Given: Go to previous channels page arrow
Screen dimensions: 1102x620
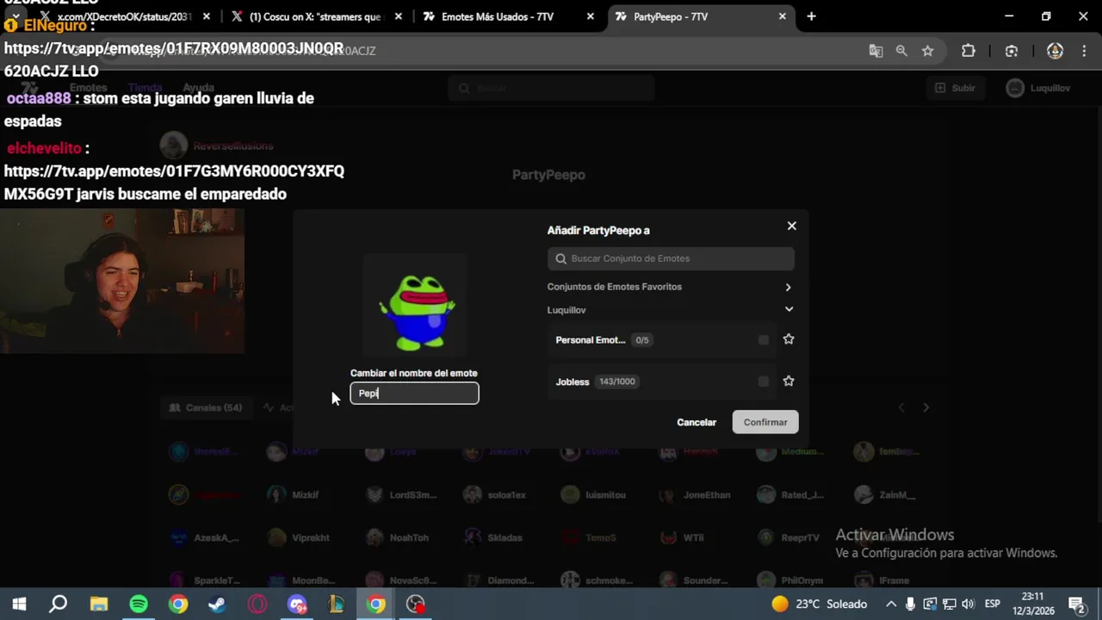Looking at the screenshot, I should click(901, 407).
